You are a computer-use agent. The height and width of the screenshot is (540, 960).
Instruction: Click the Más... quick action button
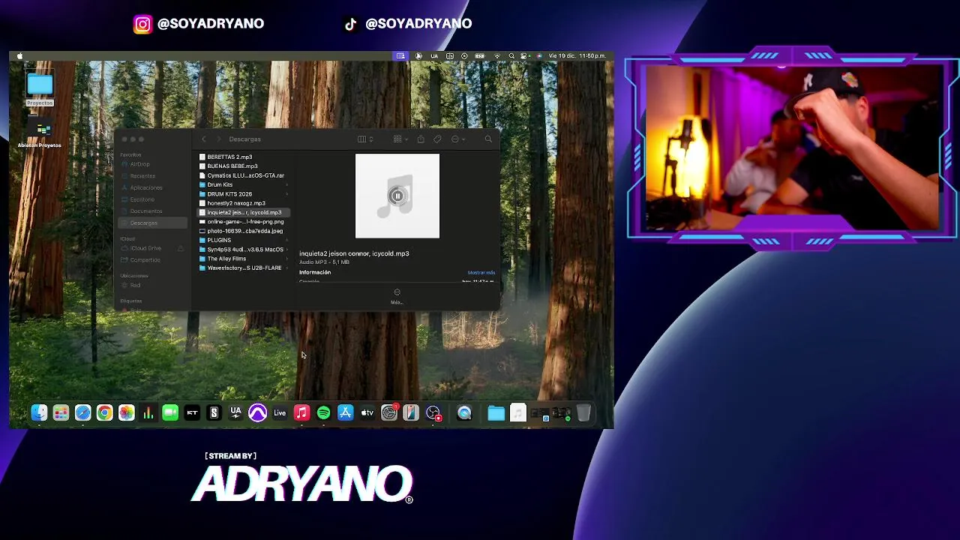397,296
